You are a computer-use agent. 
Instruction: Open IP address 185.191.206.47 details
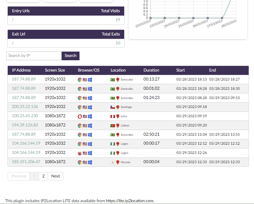(x=26, y=162)
